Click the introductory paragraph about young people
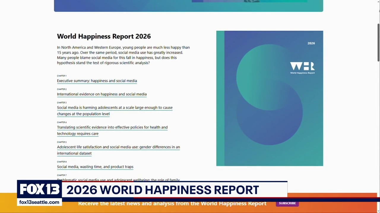The height and width of the screenshot is (213, 380). coord(123,55)
